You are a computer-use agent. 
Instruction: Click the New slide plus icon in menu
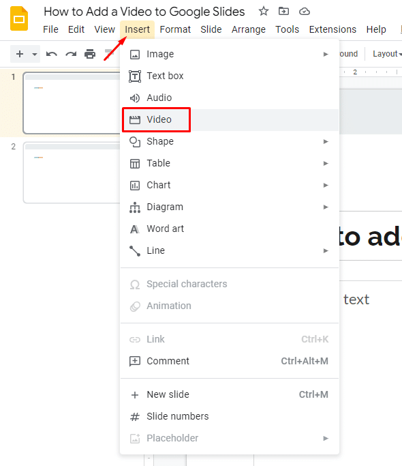point(135,395)
